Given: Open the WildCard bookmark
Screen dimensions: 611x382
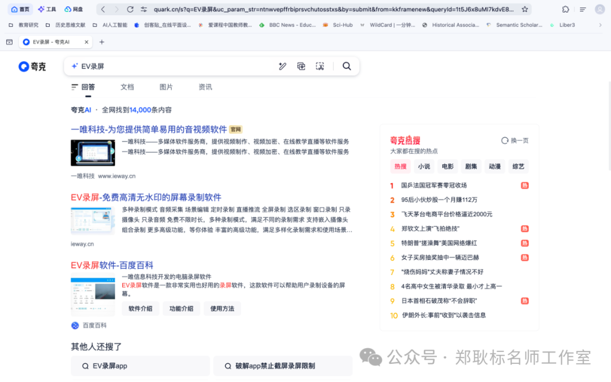Looking at the screenshot, I should tap(388, 25).
